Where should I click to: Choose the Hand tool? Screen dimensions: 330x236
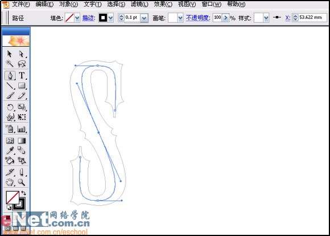coord(10,182)
